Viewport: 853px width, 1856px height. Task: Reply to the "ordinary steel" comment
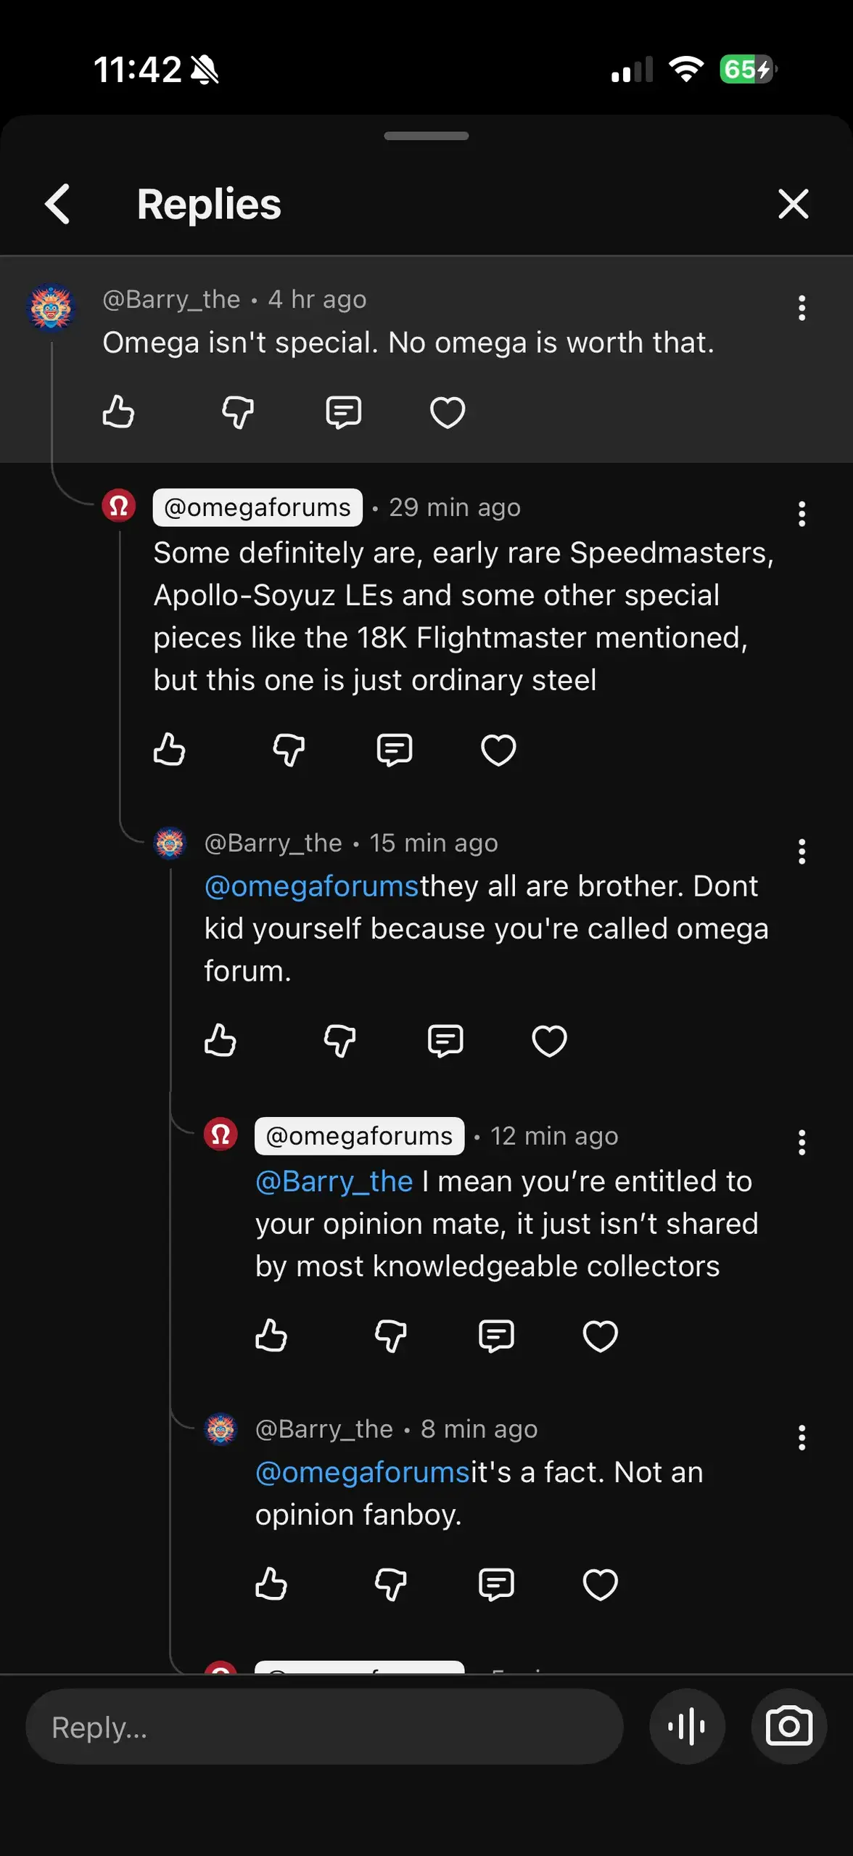tap(394, 750)
